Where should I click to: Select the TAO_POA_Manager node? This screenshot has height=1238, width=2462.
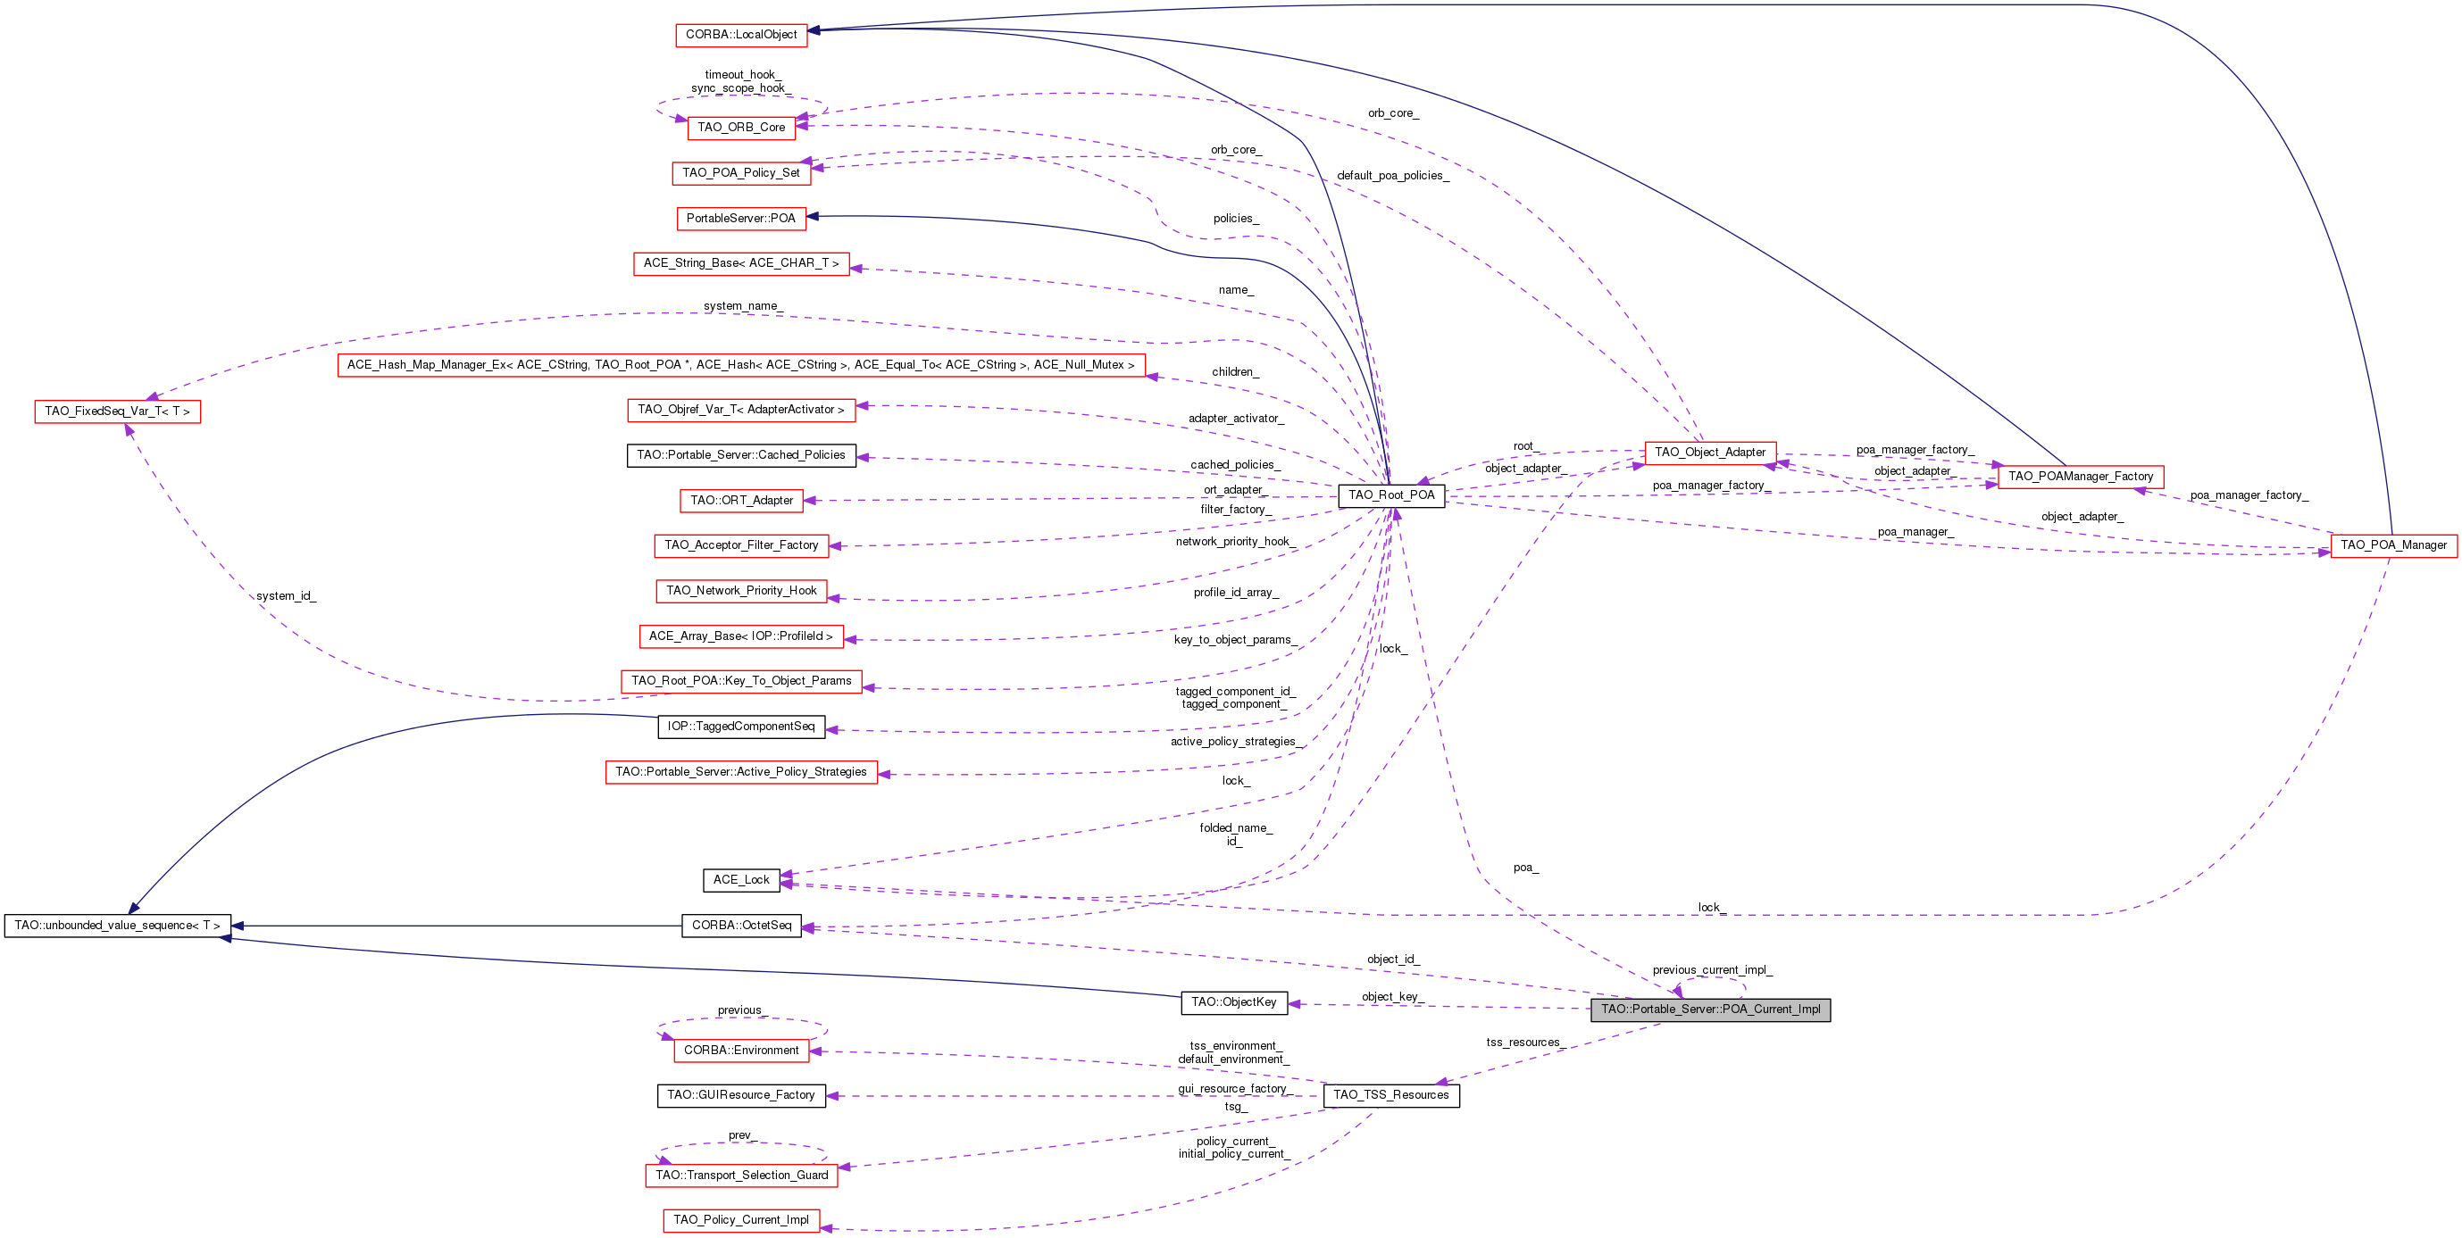pos(2392,544)
